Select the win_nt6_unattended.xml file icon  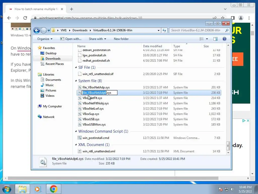click(80, 151)
